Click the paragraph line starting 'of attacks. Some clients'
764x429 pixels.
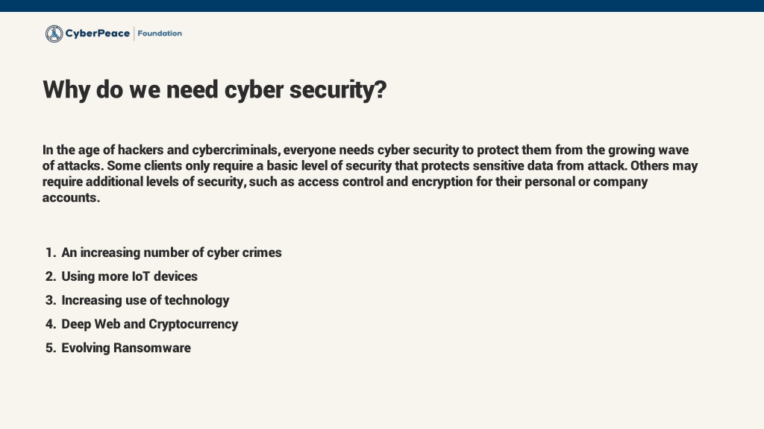370,166
